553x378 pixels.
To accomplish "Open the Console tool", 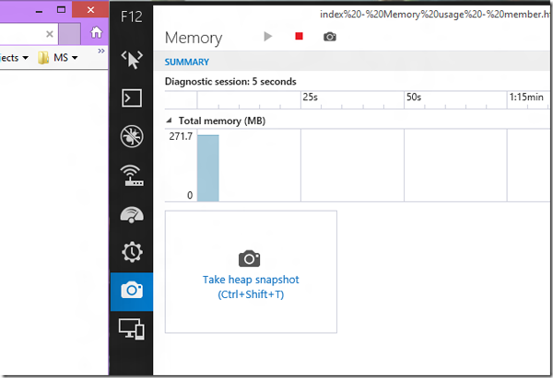I will point(131,97).
